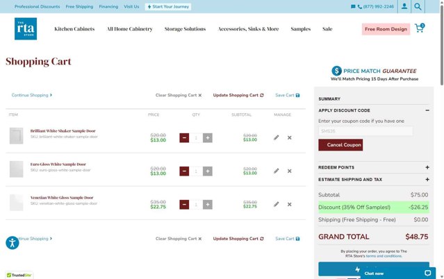
Task: Click the Price Match Guarantee dollar icon
Action: pyautogui.click(x=336, y=71)
